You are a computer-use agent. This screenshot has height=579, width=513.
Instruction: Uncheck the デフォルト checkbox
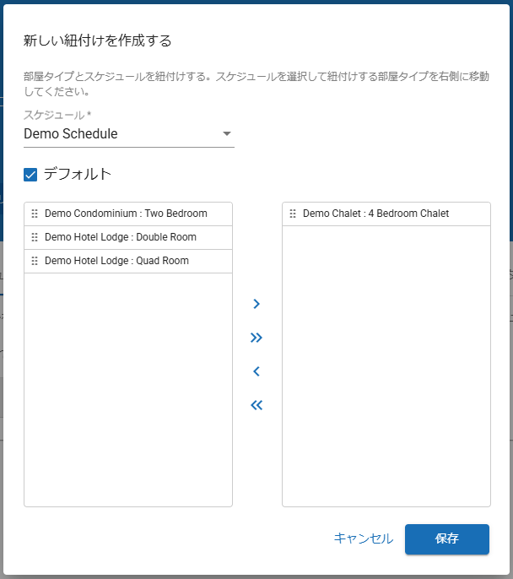[x=30, y=175]
